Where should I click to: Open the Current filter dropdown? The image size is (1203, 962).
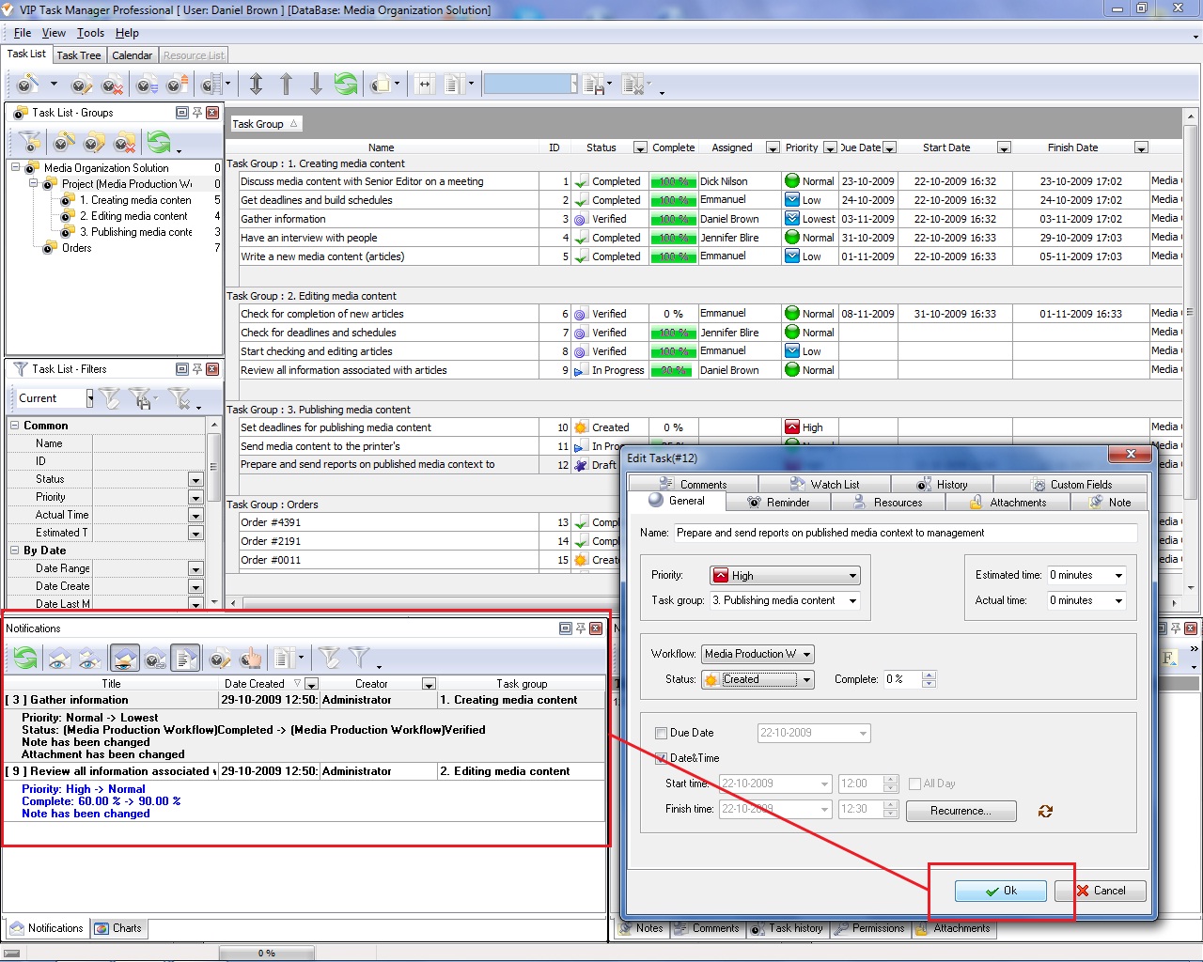90,398
